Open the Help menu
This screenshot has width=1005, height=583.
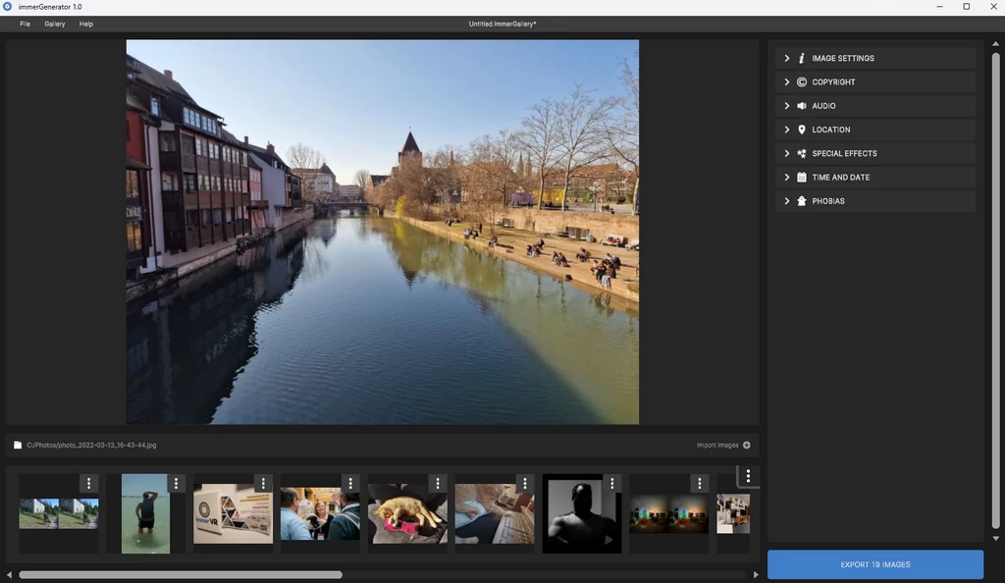click(86, 24)
